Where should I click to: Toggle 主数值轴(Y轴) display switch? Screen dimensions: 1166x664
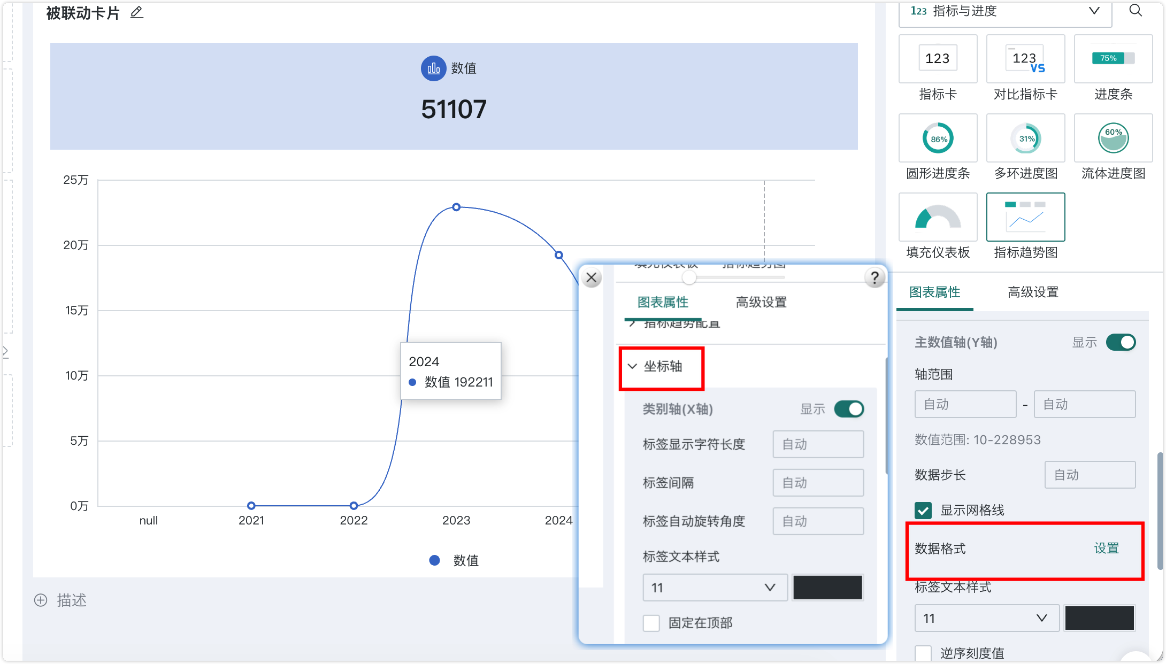[1121, 342]
